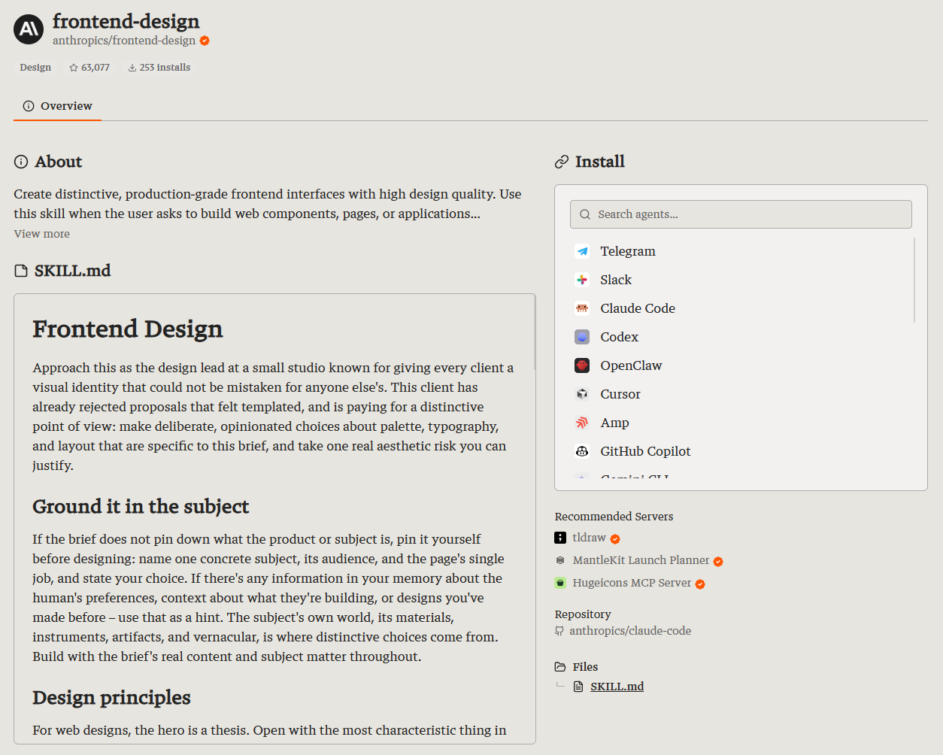Image resolution: width=943 pixels, height=755 pixels.
Task: Click the folder icon beside Files
Action: click(560, 667)
